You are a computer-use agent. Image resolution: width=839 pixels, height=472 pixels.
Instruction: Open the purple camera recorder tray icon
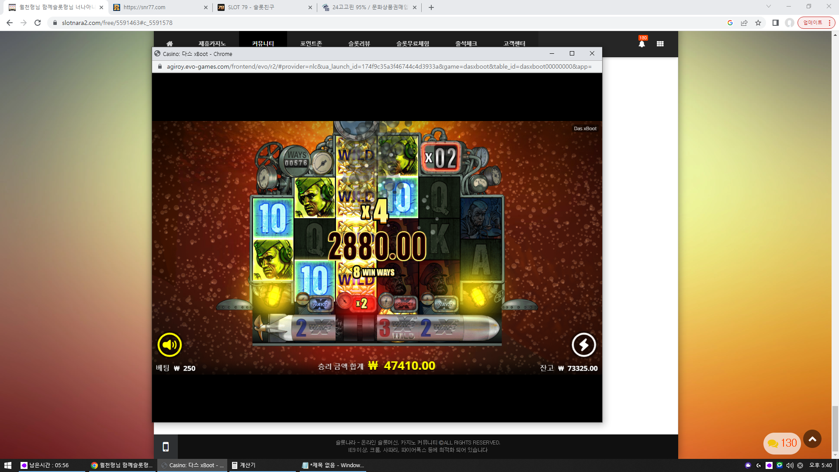[x=748, y=465]
